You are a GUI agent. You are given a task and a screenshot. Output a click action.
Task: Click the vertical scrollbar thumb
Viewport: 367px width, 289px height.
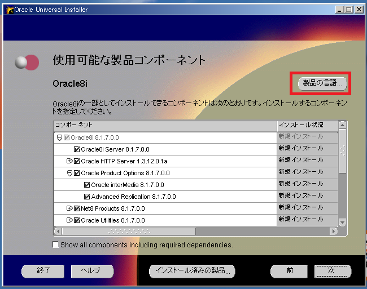pos(342,152)
